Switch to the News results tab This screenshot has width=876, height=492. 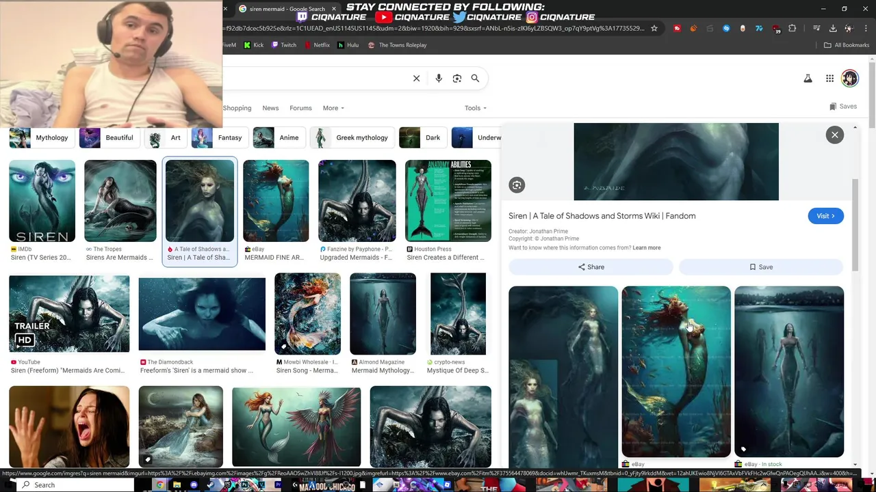tap(270, 108)
